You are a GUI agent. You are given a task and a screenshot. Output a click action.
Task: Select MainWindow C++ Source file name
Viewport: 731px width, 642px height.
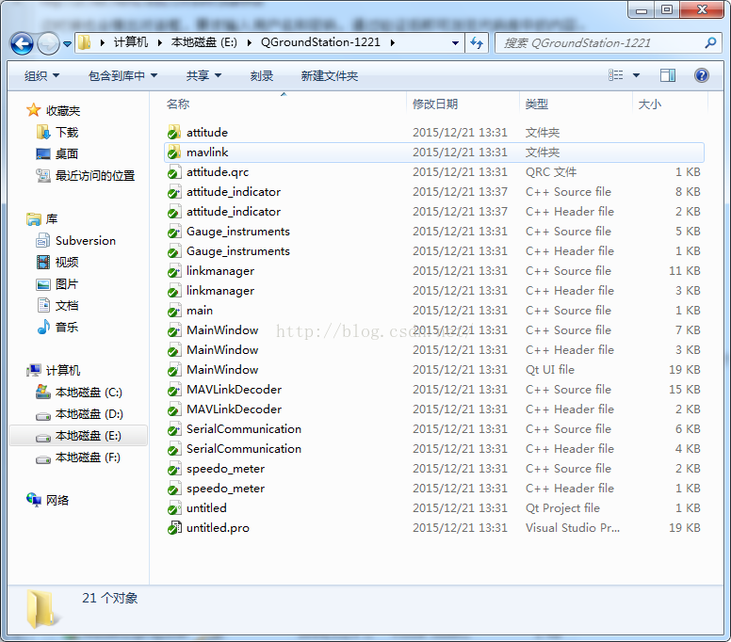pos(222,329)
